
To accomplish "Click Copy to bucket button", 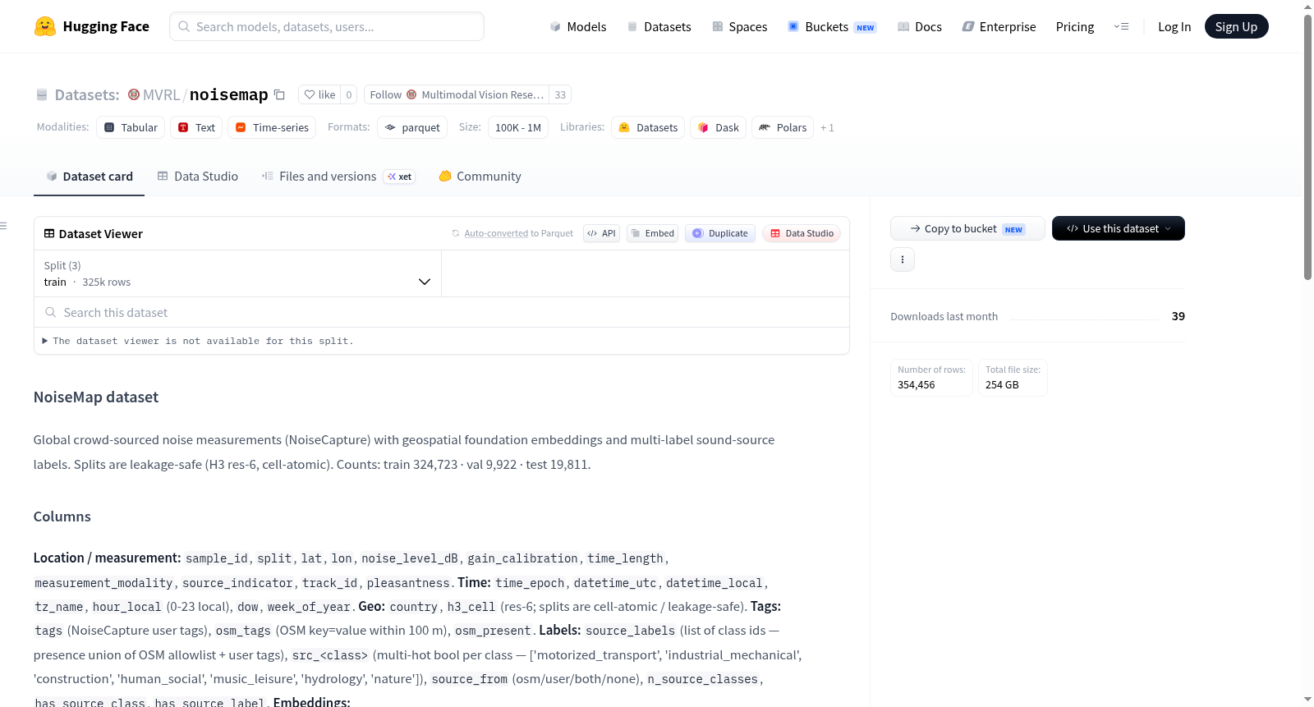I will tap(967, 228).
